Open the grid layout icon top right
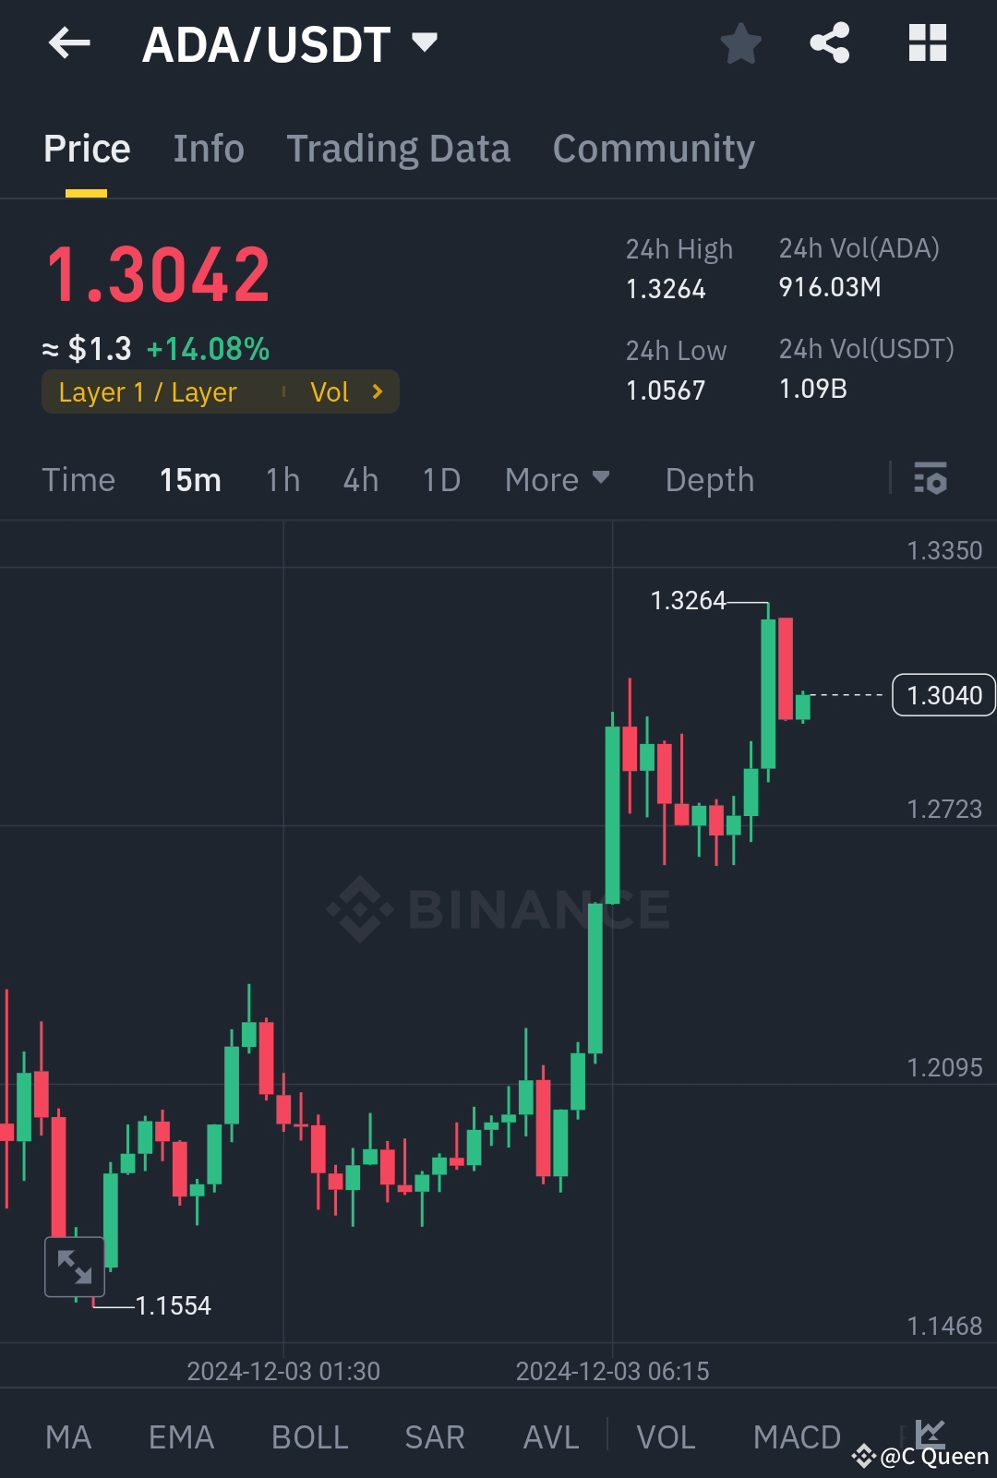 point(926,42)
